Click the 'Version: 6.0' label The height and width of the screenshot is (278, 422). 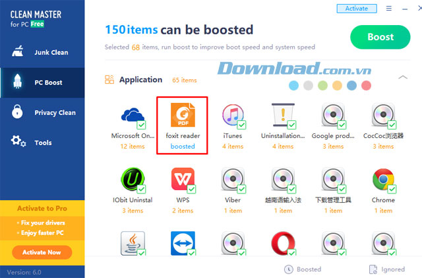[x=24, y=272]
